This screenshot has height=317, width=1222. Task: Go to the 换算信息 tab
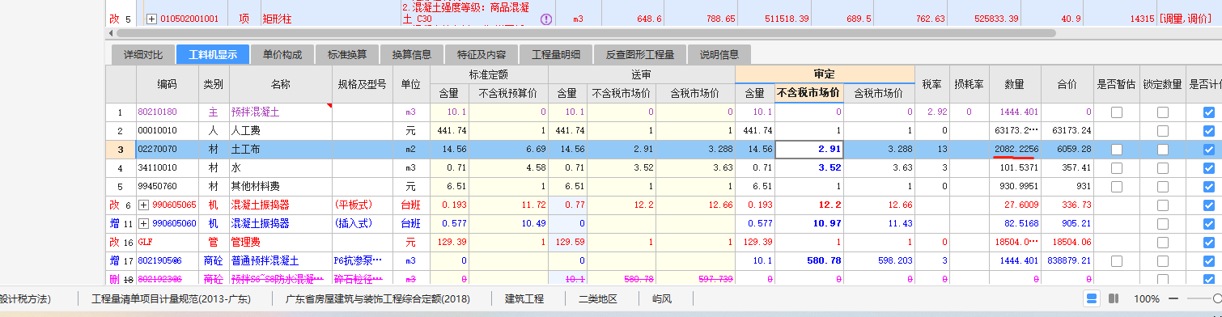pos(412,55)
